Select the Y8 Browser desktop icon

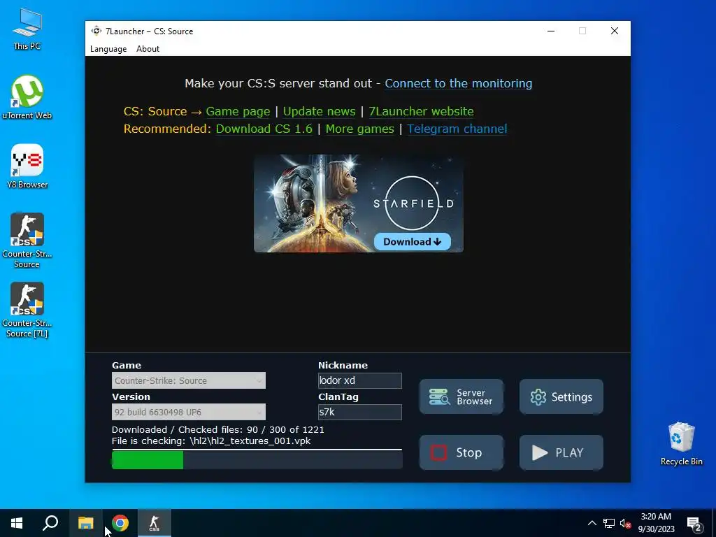[x=27, y=166]
